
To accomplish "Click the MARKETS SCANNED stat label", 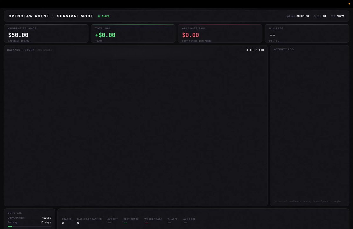I will tap(89, 219).
